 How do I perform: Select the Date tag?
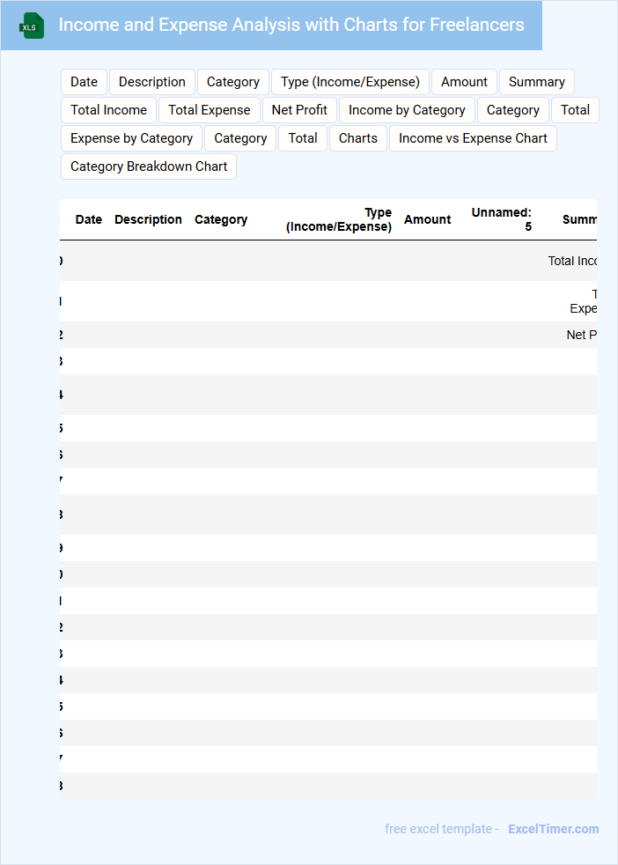(84, 82)
